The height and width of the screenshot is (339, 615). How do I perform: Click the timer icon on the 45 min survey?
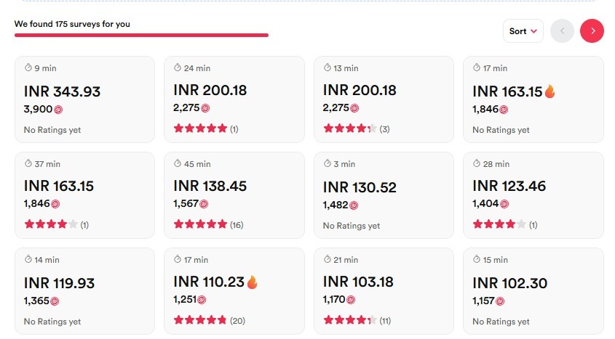(178, 163)
